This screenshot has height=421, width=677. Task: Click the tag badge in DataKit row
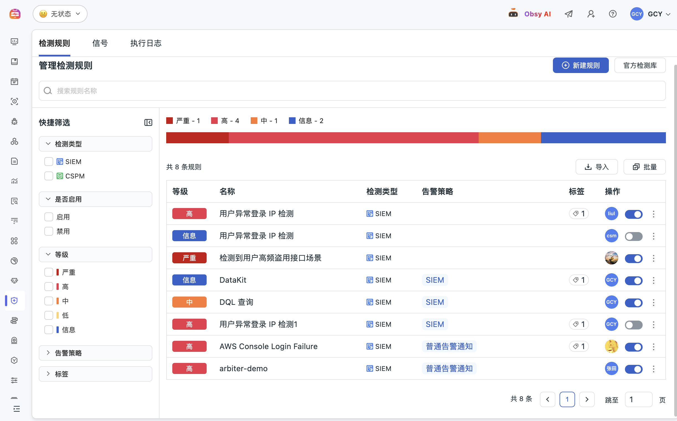(579, 280)
